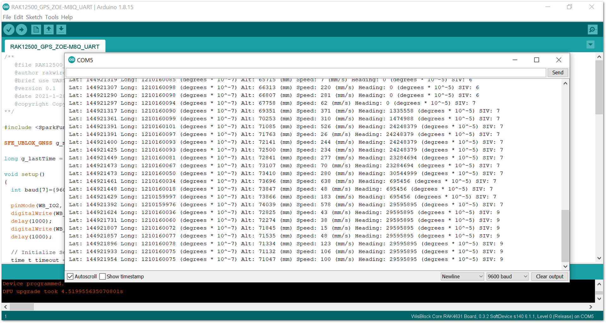The height and width of the screenshot is (323, 606).
Task: Click the Upload sketch arrow icon
Action: [21, 30]
